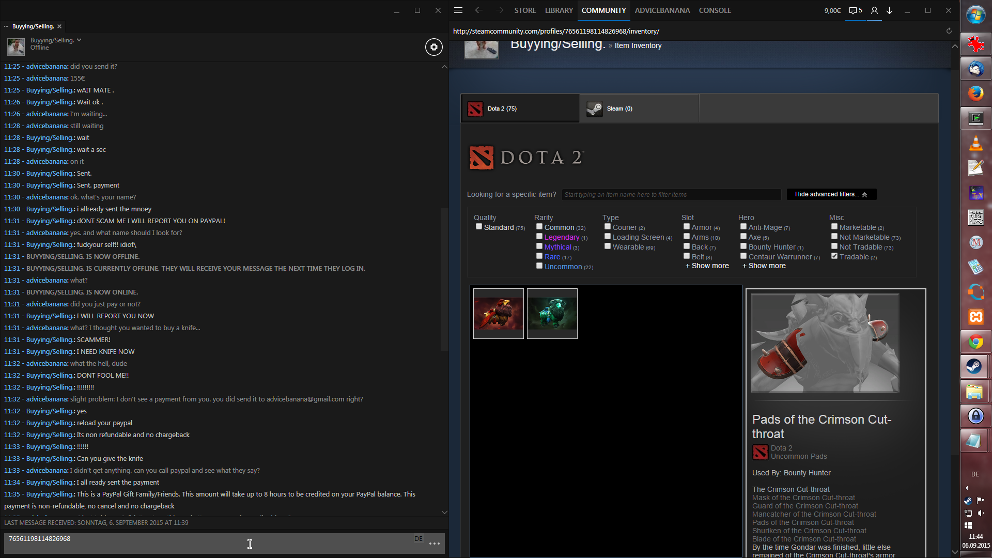This screenshot has width=992, height=558.
Task: Click the Steam hamburger menu icon
Action: pos(458,10)
